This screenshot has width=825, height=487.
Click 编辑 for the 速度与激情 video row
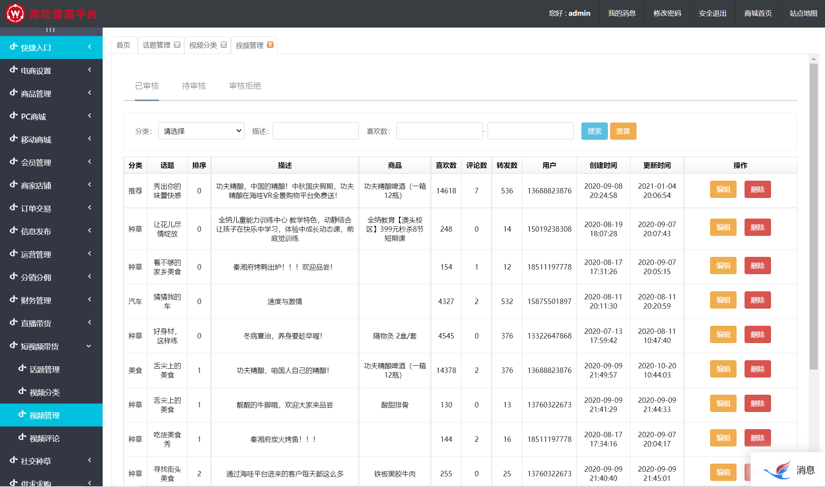pyautogui.click(x=723, y=300)
